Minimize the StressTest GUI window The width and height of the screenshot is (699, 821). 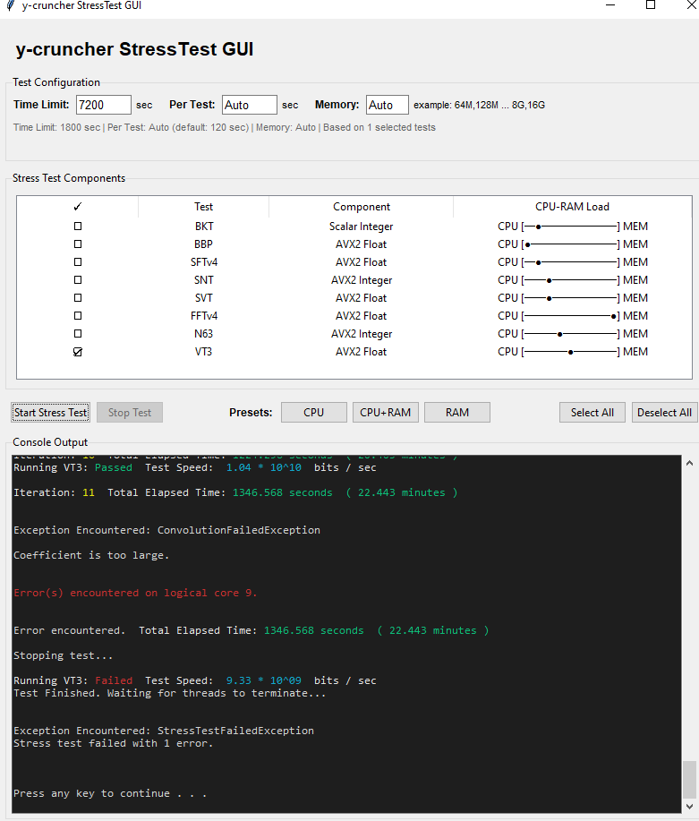tap(610, 5)
